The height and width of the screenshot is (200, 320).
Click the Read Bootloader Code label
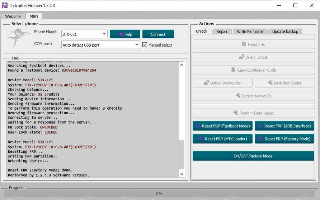click(257, 70)
